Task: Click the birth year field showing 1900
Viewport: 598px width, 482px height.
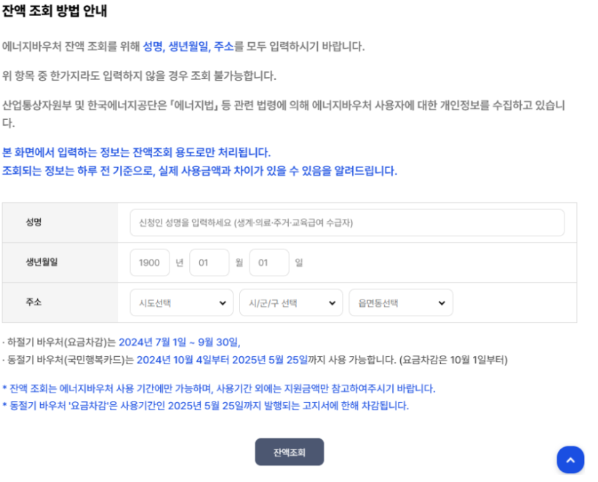Action: pos(150,262)
